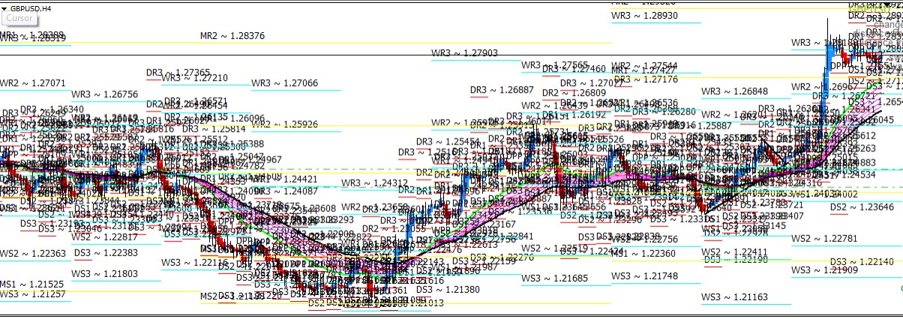Select the WS2 ~ 1.22781 label

[x=824, y=239]
